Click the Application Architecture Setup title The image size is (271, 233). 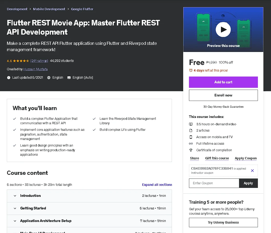click(46, 221)
